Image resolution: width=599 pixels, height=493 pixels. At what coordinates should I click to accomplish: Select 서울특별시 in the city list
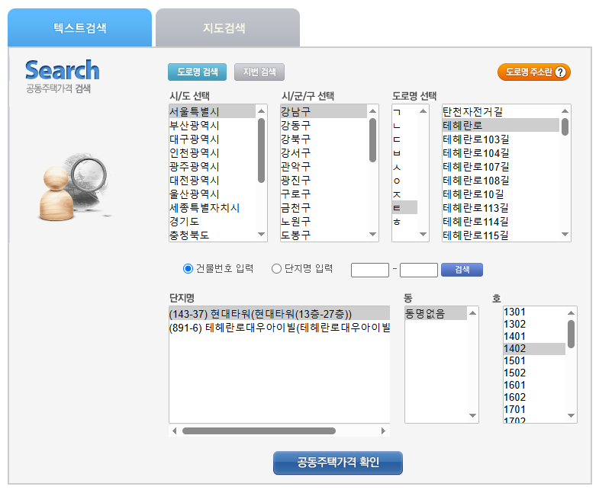pyautogui.click(x=212, y=111)
